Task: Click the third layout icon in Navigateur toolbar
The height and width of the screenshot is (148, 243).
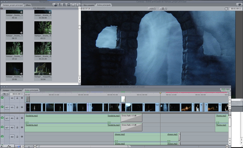Action: (x=64, y=5)
